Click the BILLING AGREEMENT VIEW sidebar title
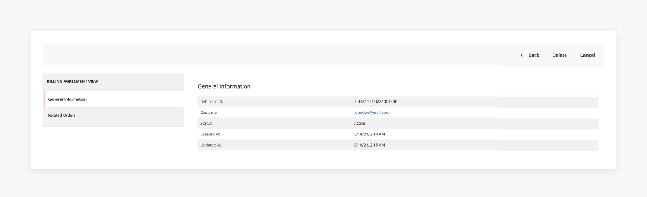 click(x=72, y=81)
